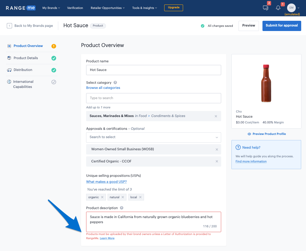Click the 40.00% Margin text
Screen dimensions: 306x251
273,122
